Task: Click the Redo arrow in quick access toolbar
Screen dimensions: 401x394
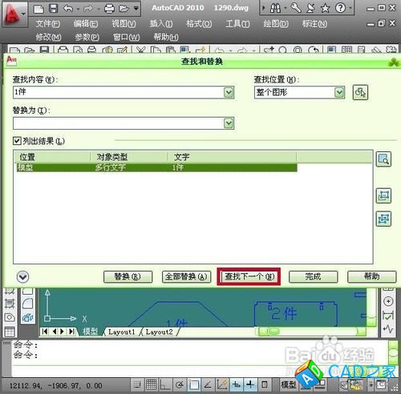Action: (88, 9)
